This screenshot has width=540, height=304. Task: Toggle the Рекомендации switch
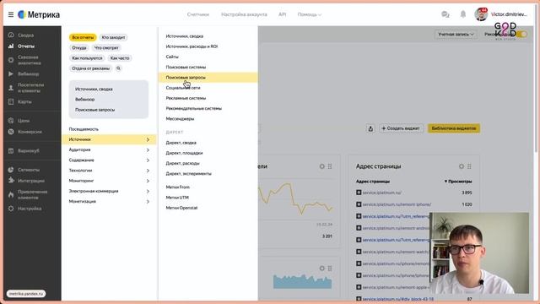pyautogui.click(x=522, y=34)
